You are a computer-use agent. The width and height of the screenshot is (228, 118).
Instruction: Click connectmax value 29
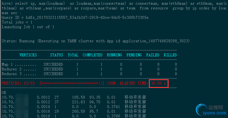pyautogui.click(x=57, y=111)
